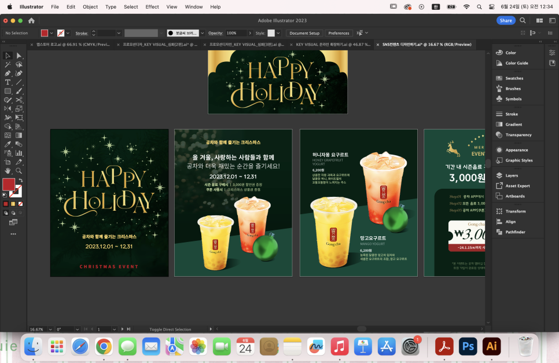Screen dimensions: 559x363
Task: Select the Pen tool
Action: (x=8, y=74)
